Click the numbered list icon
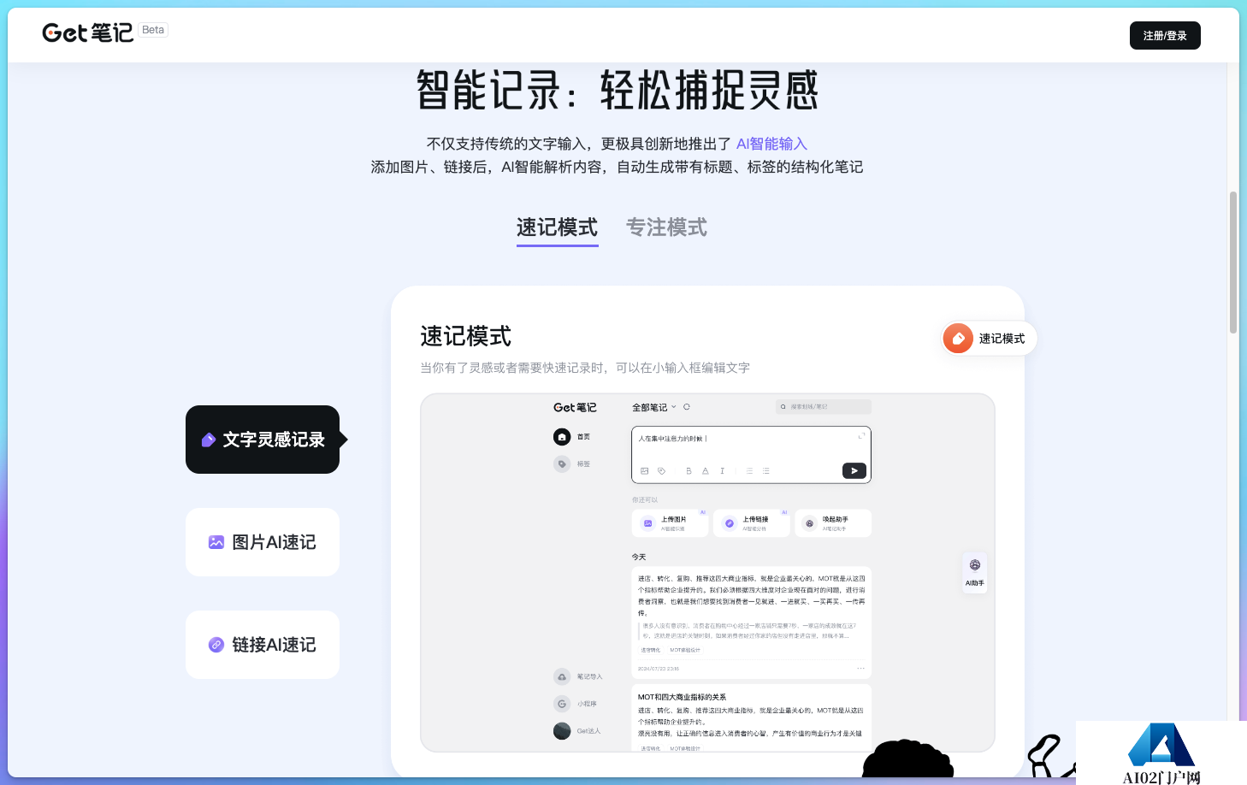This screenshot has width=1247, height=785. (749, 471)
